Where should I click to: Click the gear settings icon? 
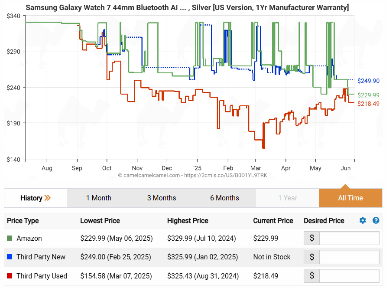(363, 221)
